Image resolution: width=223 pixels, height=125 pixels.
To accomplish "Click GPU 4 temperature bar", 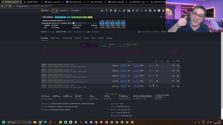I will coord(123,86).
